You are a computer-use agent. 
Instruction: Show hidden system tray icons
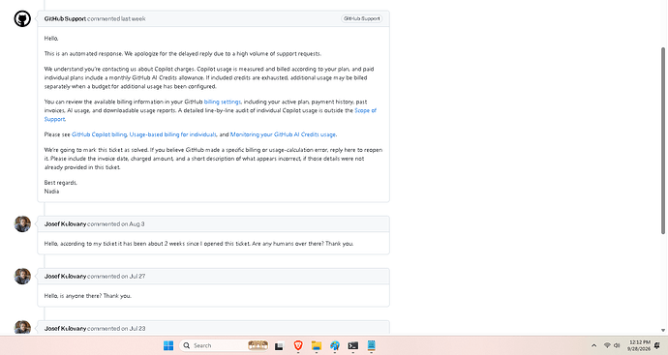(593, 345)
